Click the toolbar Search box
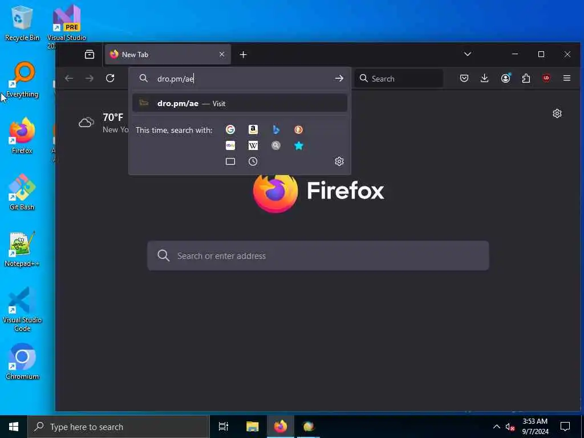This screenshot has height=438, width=584. (x=399, y=79)
